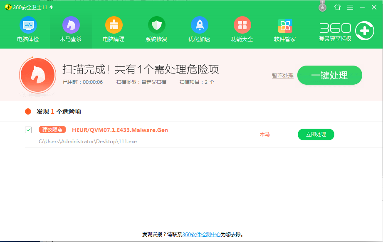Click the 登录尊享特权 login text
This screenshot has height=242, width=383.
pos(335,39)
